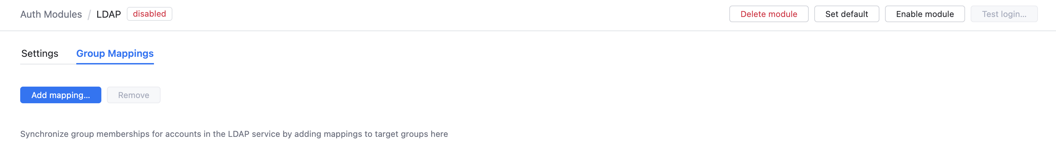Remove the LDAP auth module
Screen dimensions: 1056x167
769,14
